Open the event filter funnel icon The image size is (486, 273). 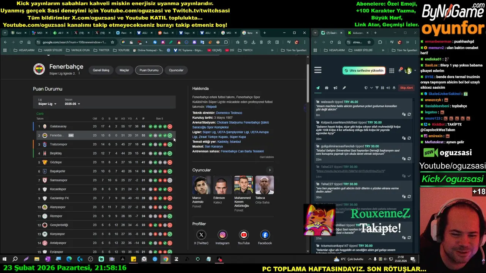pos(377,88)
